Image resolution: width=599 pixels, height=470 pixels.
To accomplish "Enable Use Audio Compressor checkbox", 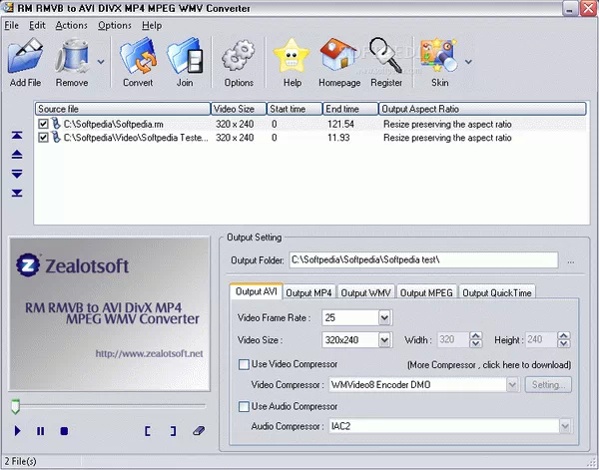I will tap(244, 406).
